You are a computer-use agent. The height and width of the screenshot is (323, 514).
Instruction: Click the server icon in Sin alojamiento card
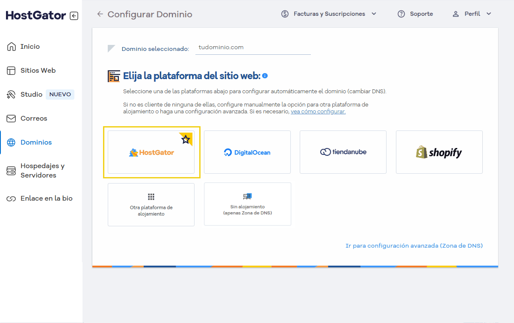(x=248, y=196)
